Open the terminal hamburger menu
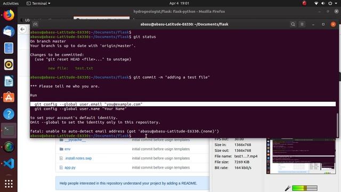The image size is (341, 192). [x=302, y=24]
